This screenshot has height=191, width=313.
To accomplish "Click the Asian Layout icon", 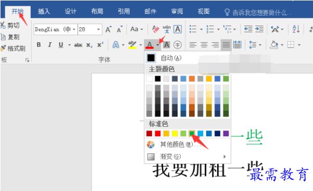I will pyautogui.click(x=275, y=29).
